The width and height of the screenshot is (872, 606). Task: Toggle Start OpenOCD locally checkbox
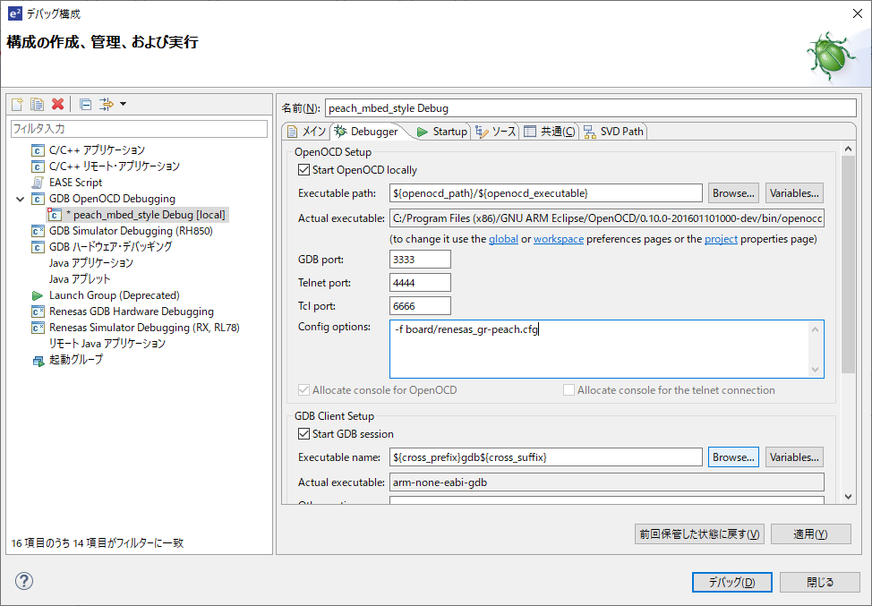coord(303,170)
